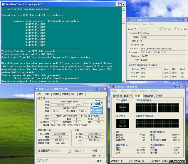Screen dimensions: 188x164
Task: Maximize the Windows Task Manager window
Action: click(x=178, y=87)
